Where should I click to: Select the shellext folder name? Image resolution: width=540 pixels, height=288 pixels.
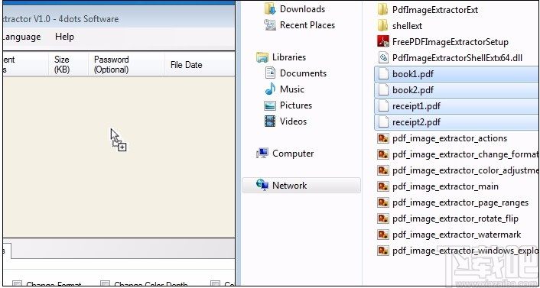click(x=407, y=26)
